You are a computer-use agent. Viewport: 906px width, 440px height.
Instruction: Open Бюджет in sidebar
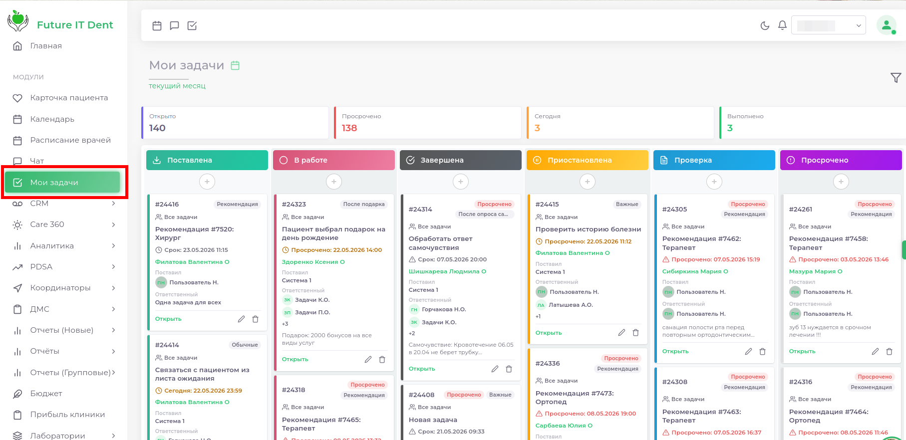(37, 394)
